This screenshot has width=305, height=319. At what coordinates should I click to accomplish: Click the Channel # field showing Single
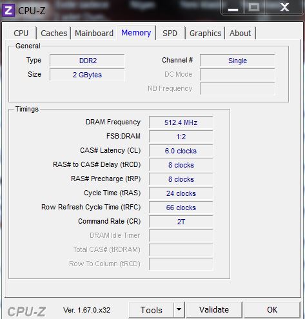(237, 61)
